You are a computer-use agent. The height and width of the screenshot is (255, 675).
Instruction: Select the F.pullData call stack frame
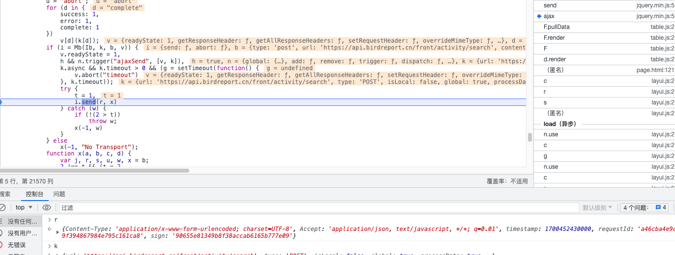point(557,27)
